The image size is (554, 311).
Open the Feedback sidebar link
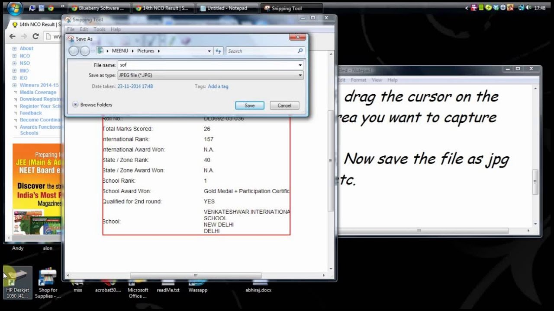pos(31,113)
